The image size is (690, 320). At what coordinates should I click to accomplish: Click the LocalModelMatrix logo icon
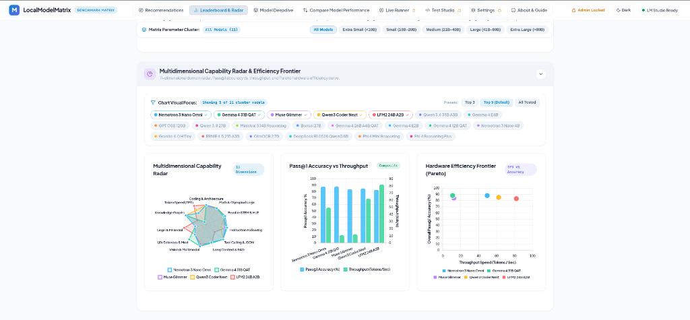coord(14,9)
